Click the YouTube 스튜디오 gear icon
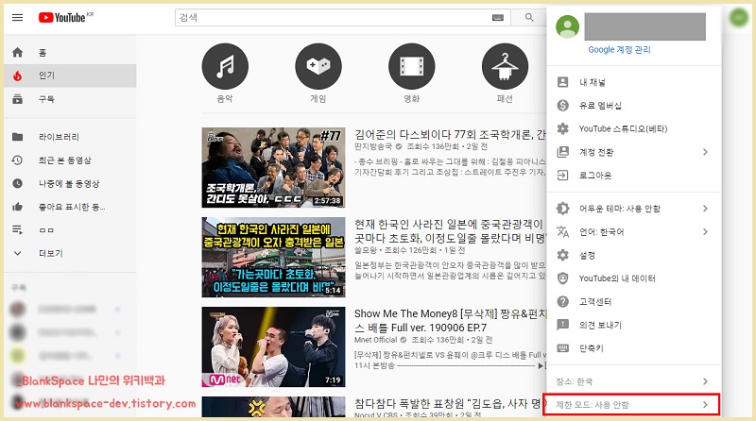Screen dimensions: 756x421 pyautogui.click(x=562, y=128)
